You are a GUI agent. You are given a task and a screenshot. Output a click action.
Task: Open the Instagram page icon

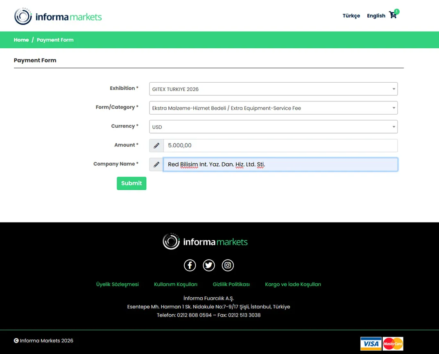[228, 265]
